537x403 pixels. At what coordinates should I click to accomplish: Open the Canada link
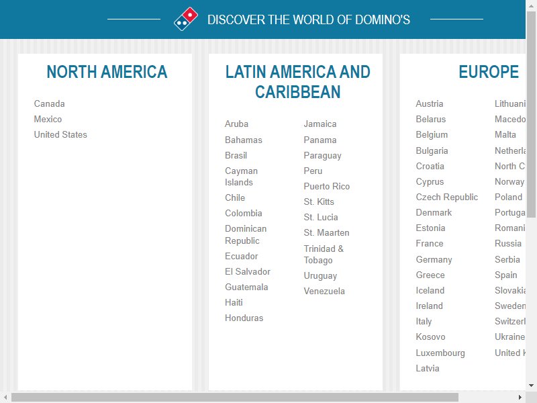[49, 103]
